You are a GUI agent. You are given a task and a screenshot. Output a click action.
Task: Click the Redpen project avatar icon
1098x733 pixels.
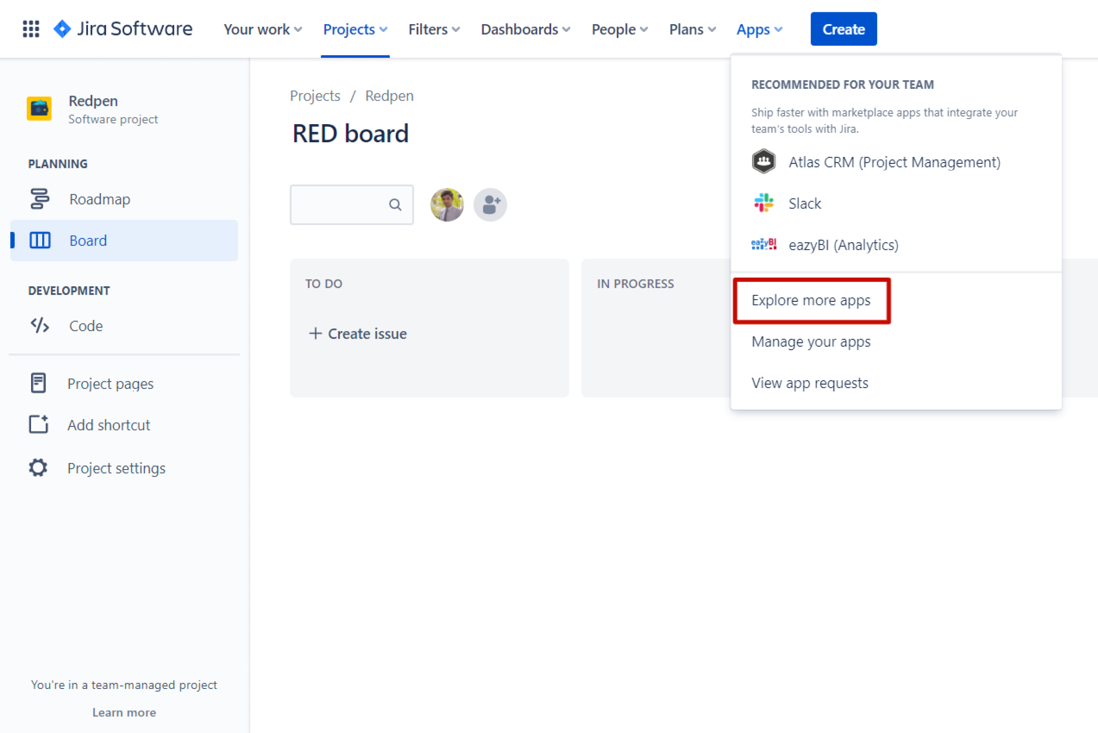pos(39,108)
